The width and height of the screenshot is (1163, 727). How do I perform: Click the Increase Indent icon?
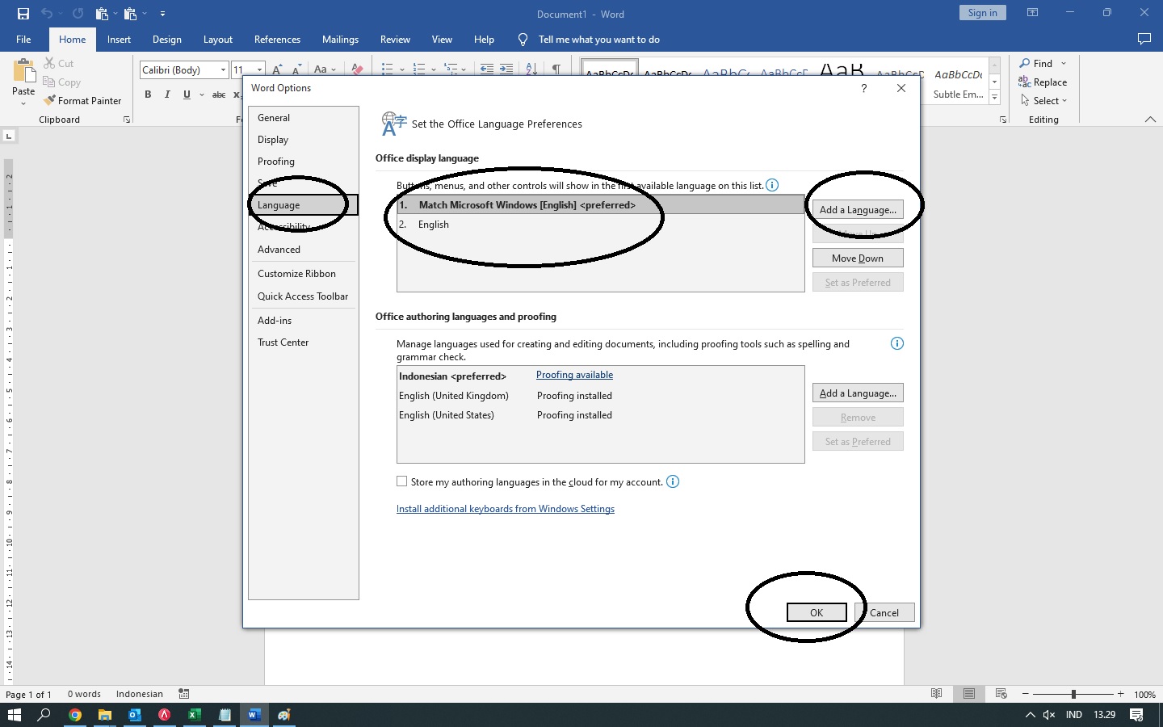[x=506, y=69]
